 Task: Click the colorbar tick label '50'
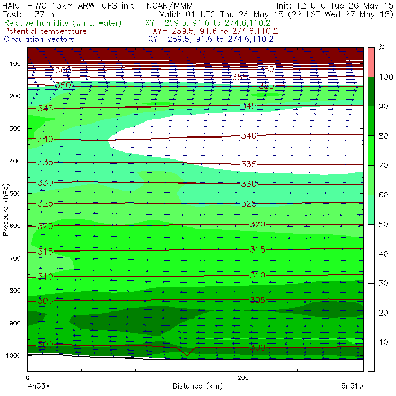pyautogui.click(x=383, y=225)
